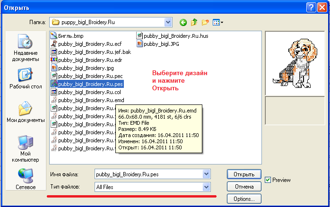
Task: Expand the Имя файла dropdown arrow
Action: [x=206, y=174]
